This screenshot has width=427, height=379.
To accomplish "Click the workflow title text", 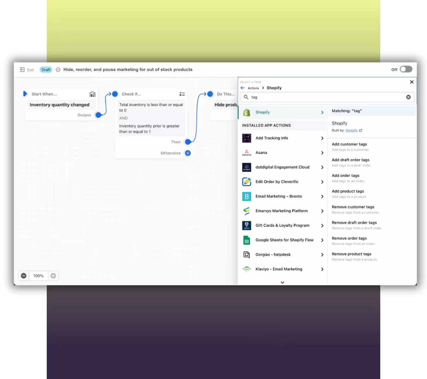I will [128, 70].
